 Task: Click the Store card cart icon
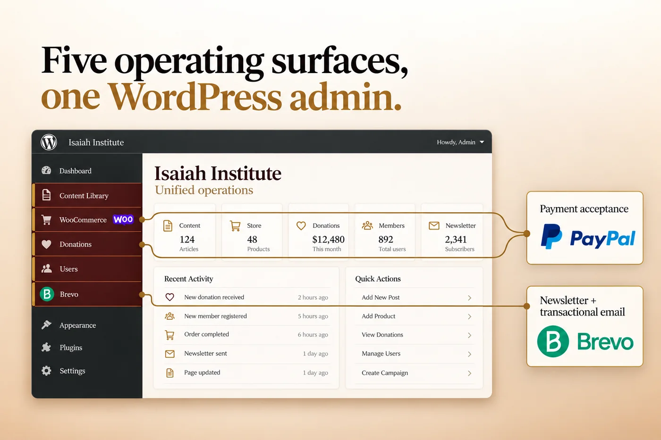point(235,226)
